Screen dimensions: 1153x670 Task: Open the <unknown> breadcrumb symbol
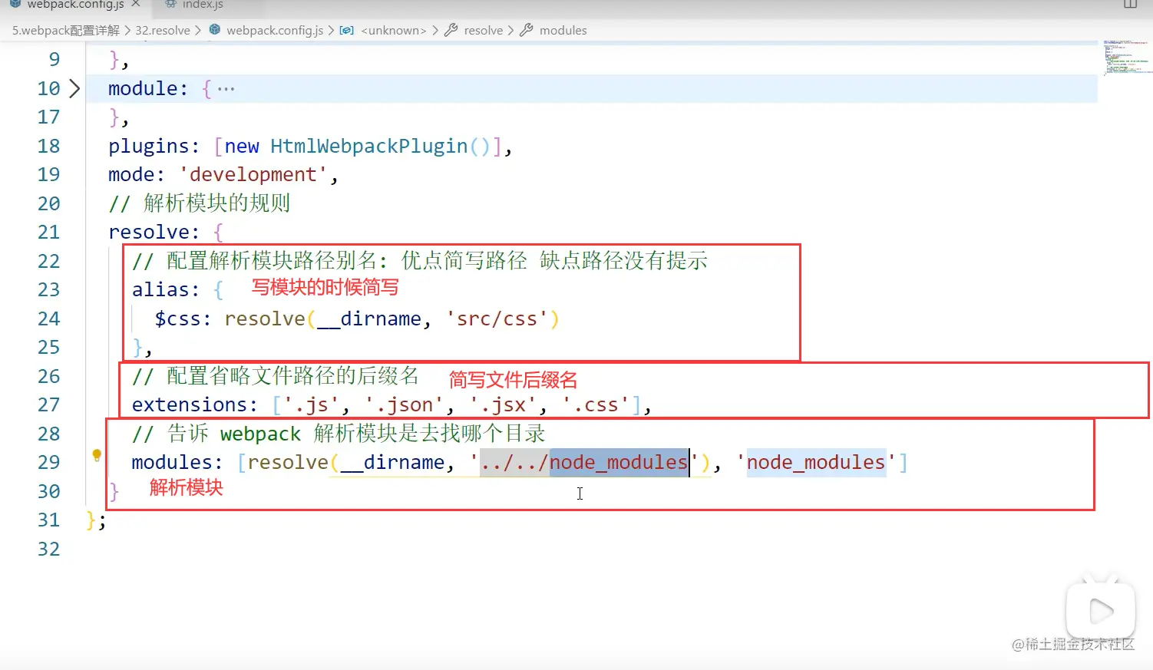(393, 31)
